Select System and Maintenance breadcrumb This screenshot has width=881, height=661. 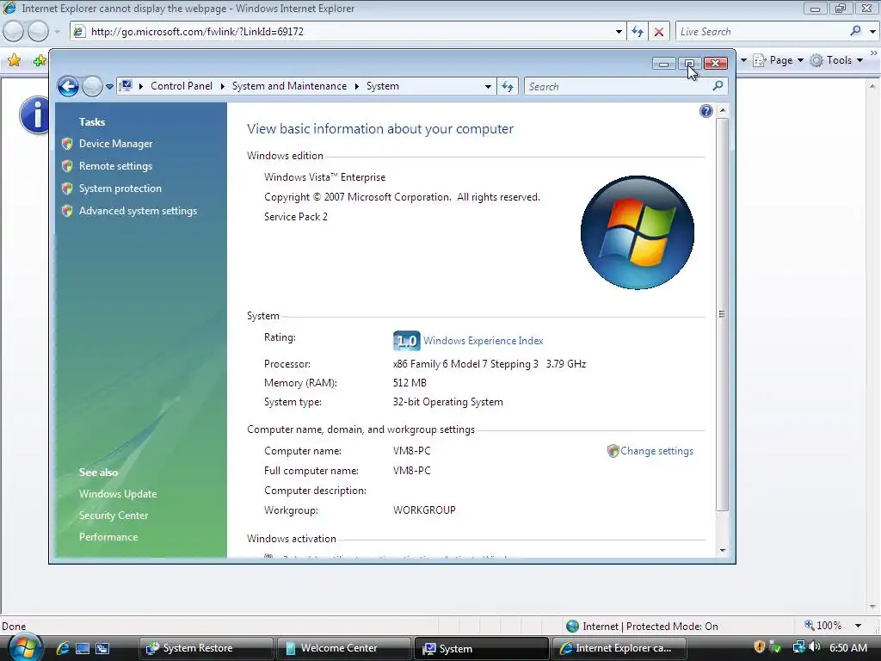click(x=289, y=86)
